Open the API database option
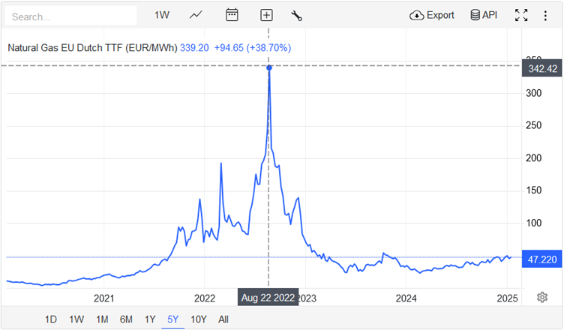 pos(484,15)
